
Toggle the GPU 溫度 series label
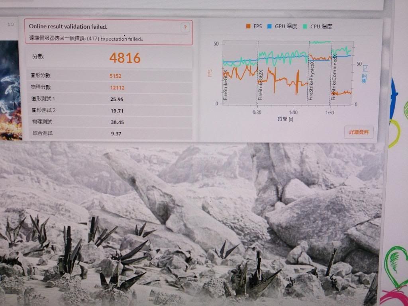pyautogui.click(x=286, y=26)
